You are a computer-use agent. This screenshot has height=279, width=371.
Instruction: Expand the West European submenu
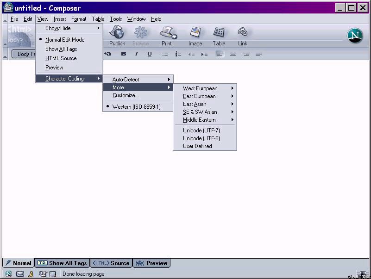(205, 88)
